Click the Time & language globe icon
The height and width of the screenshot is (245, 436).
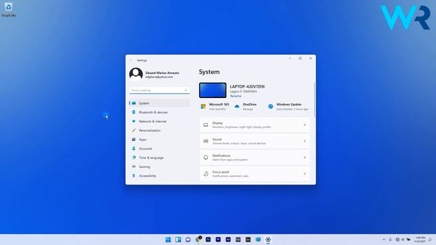tap(134, 157)
